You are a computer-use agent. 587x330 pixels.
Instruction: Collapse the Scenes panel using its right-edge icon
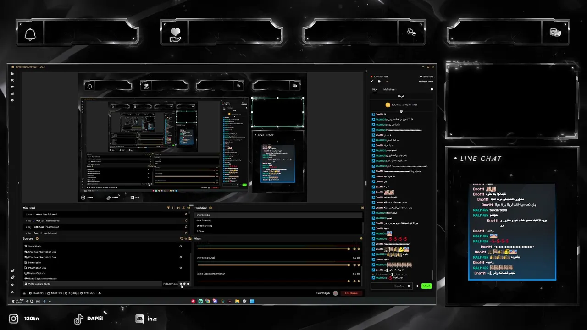[362, 208]
